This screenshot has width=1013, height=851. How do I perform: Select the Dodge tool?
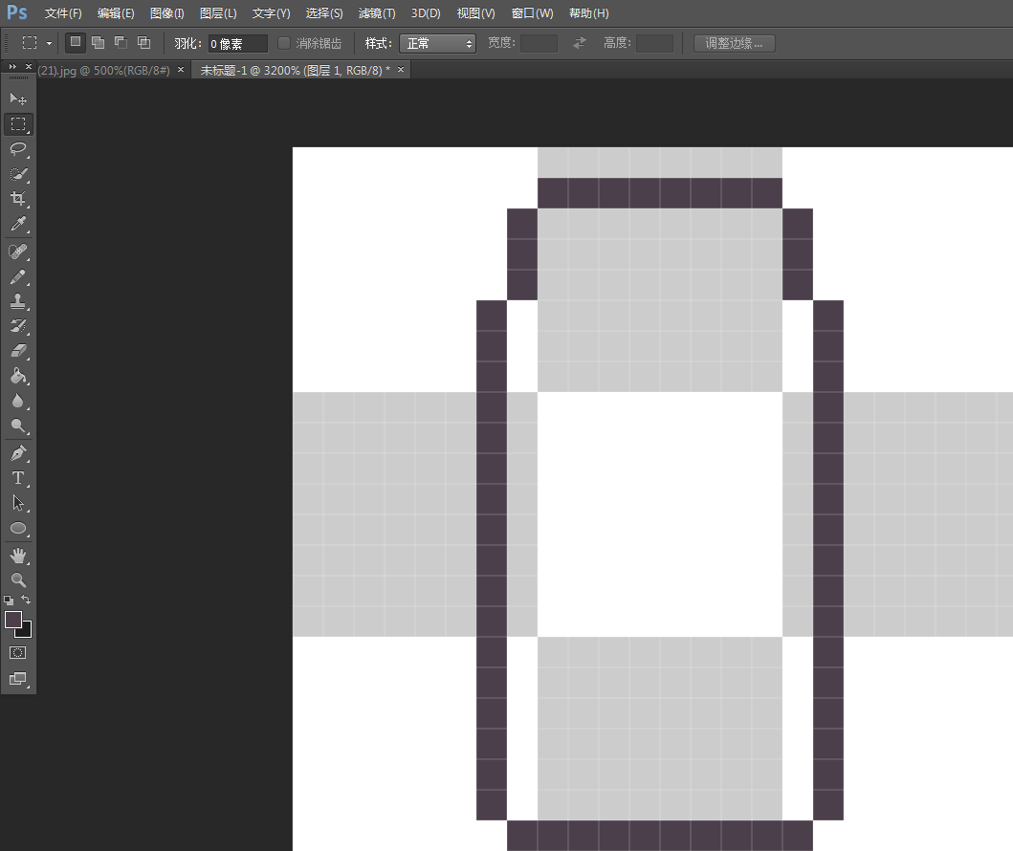[18, 425]
